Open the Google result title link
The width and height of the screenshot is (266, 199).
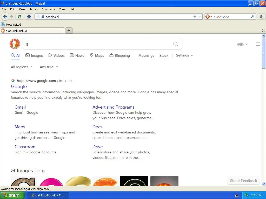coord(19,87)
